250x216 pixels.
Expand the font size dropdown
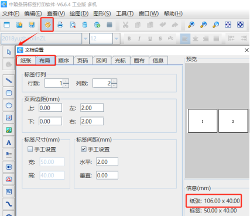pos(116,39)
